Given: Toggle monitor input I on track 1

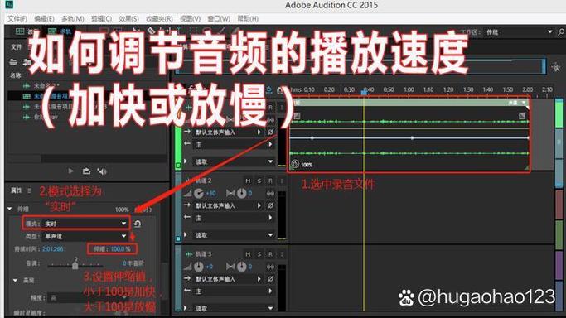Looking at the screenshot, I should click(x=282, y=108).
